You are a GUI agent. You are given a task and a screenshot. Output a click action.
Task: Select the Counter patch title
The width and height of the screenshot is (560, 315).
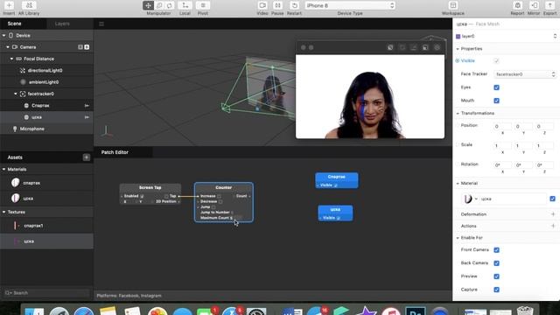[224, 187]
